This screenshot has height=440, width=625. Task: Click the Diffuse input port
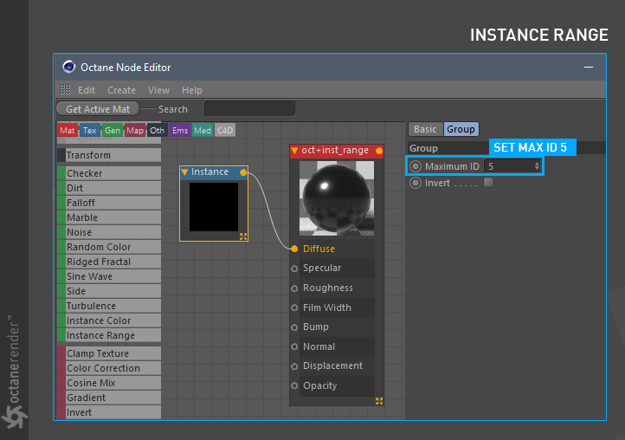294,249
